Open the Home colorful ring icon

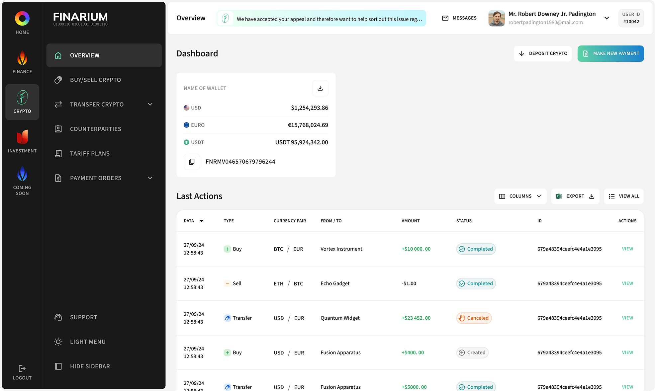(x=22, y=19)
